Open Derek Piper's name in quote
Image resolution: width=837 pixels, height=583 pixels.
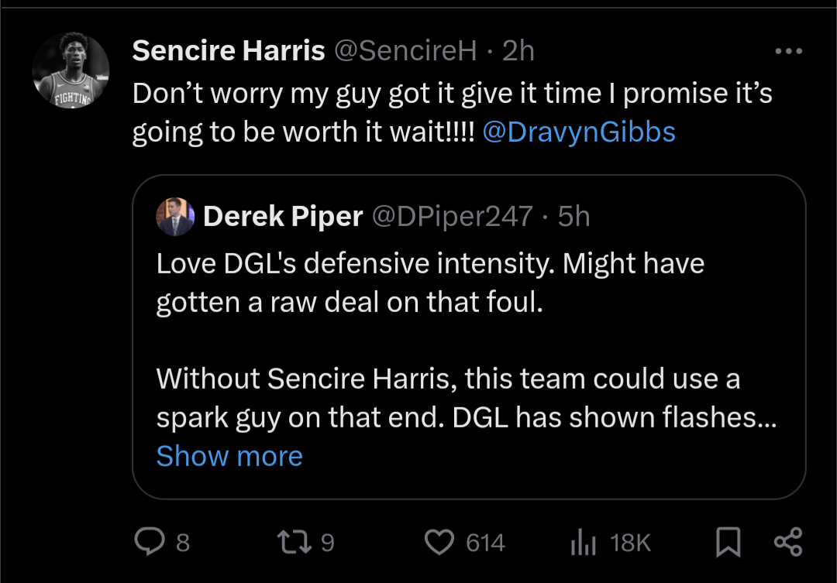[283, 218]
